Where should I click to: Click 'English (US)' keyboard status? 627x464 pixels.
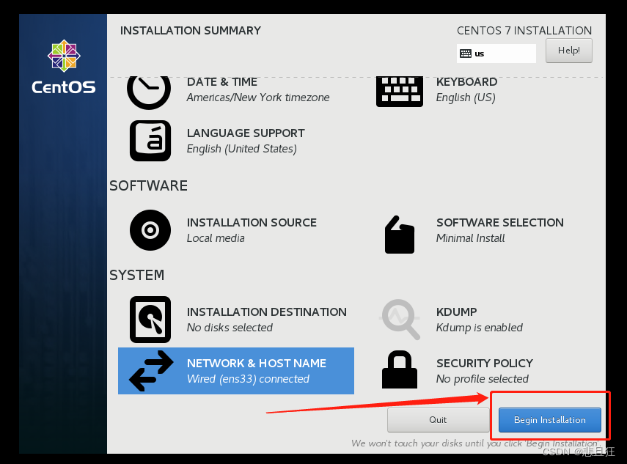pyautogui.click(x=466, y=97)
